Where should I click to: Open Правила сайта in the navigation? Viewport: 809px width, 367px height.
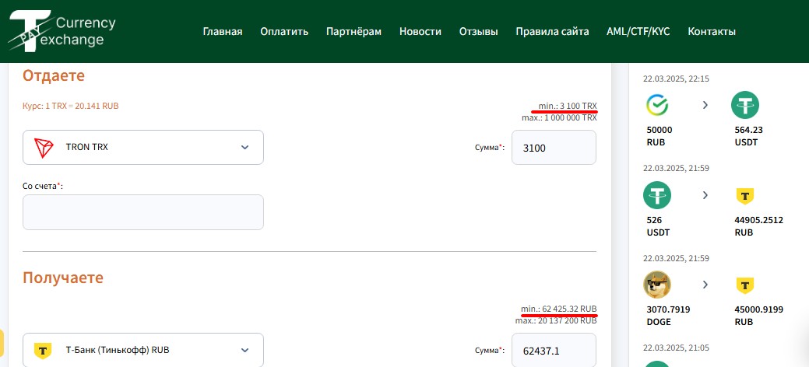point(552,31)
